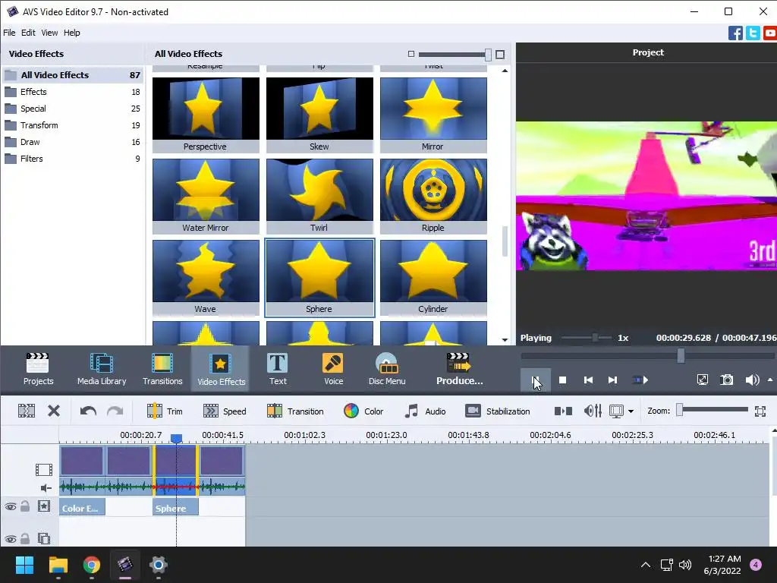Toggle effects track visibility eye
The height and width of the screenshot is (583, 777).
pyautogui.click(x=11, y=506)
